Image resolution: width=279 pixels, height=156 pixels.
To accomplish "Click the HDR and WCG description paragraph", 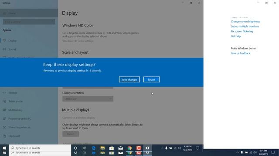I will 101,35.
